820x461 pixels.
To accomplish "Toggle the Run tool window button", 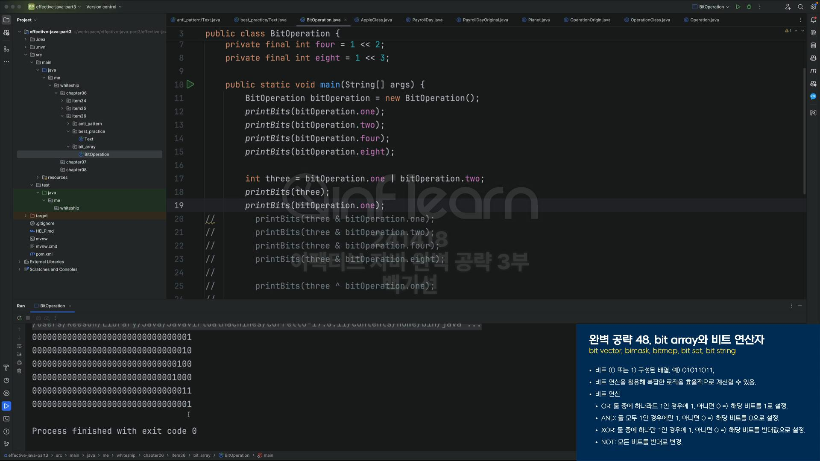I will [6, 406].
